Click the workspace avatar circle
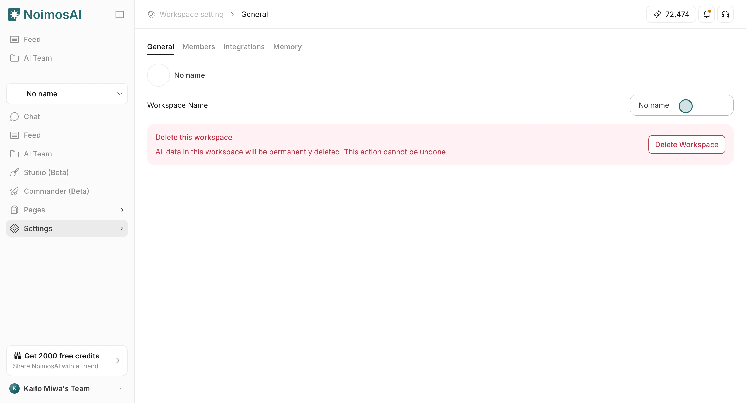 point(159,75)
